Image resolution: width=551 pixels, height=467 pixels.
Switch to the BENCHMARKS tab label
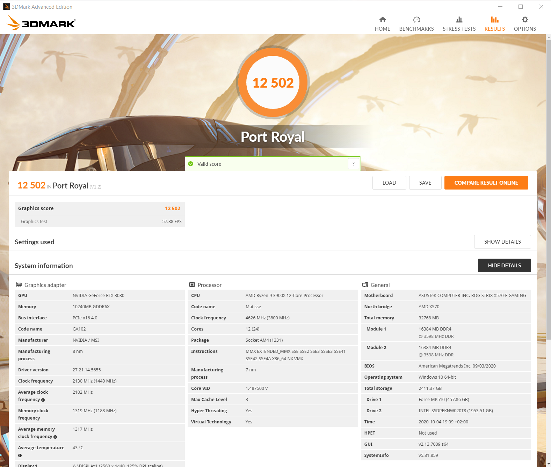(x=416, y=29)
